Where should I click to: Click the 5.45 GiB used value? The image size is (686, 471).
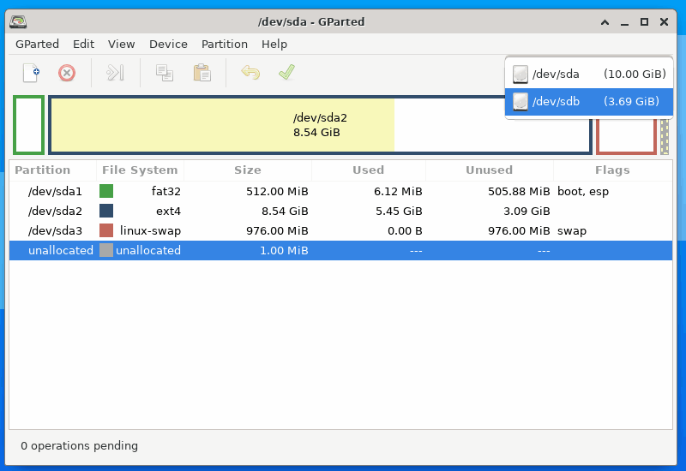399,211
